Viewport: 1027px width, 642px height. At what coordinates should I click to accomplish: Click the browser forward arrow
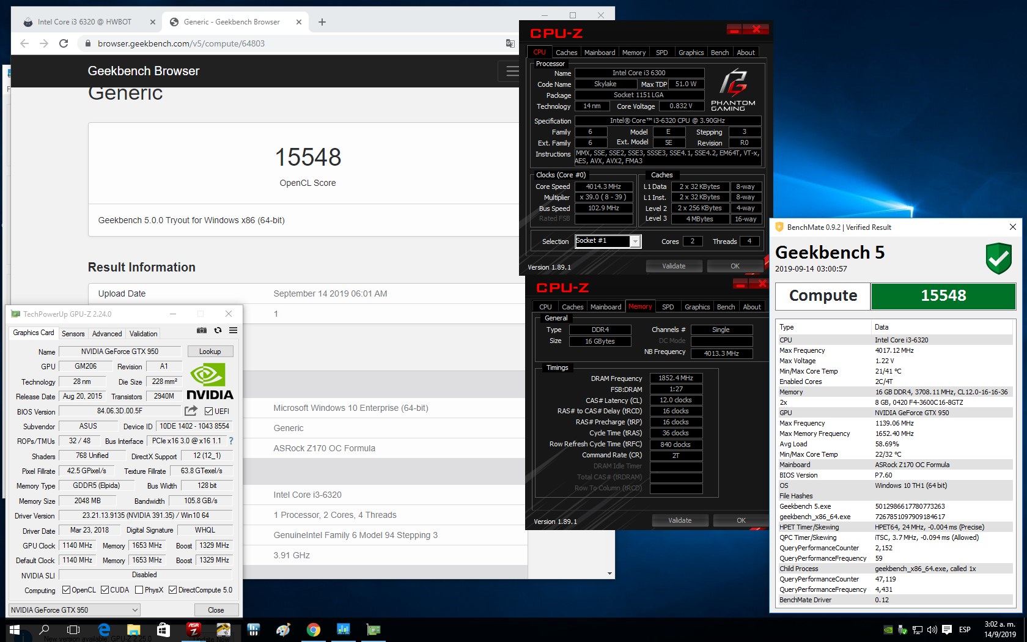[44, 43]
